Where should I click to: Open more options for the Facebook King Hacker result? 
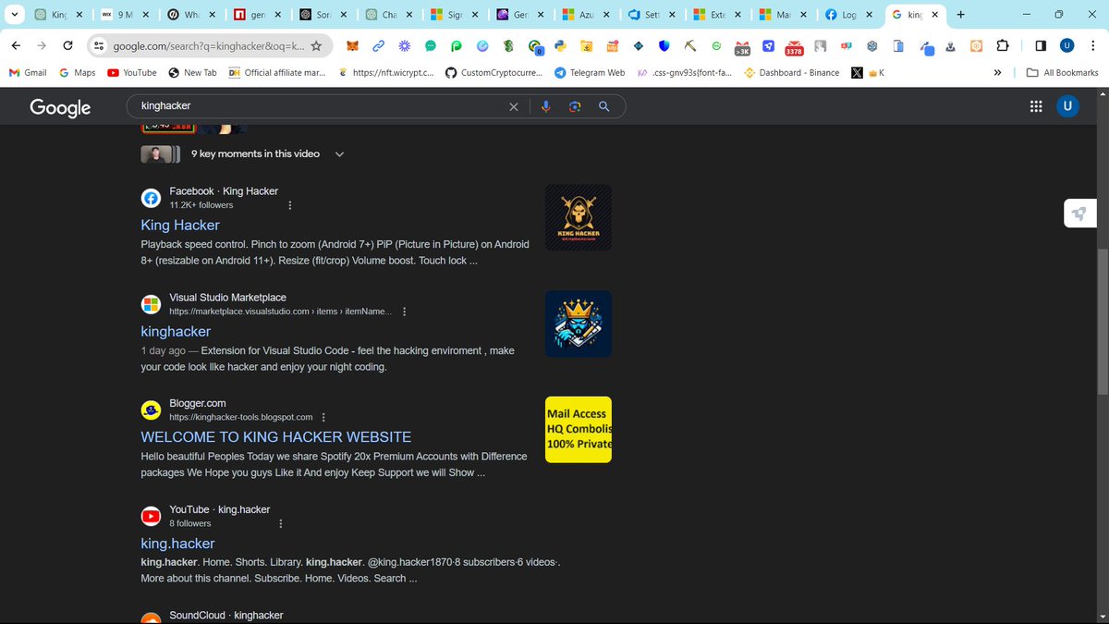290,205
